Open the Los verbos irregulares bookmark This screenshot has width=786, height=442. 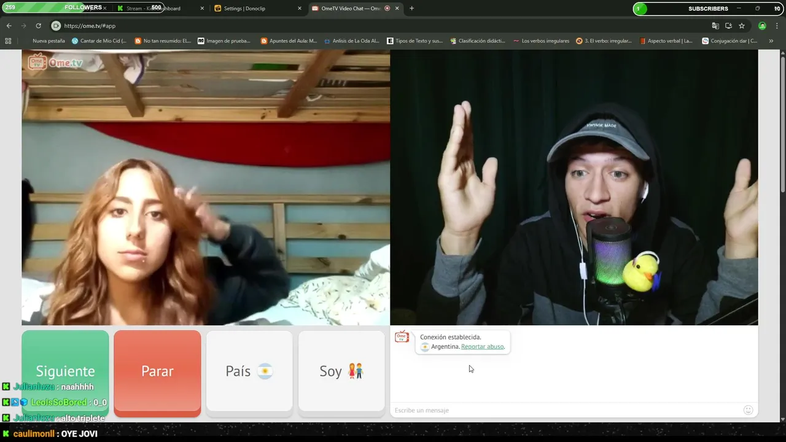pyautogui.click(x=541, y=41)
